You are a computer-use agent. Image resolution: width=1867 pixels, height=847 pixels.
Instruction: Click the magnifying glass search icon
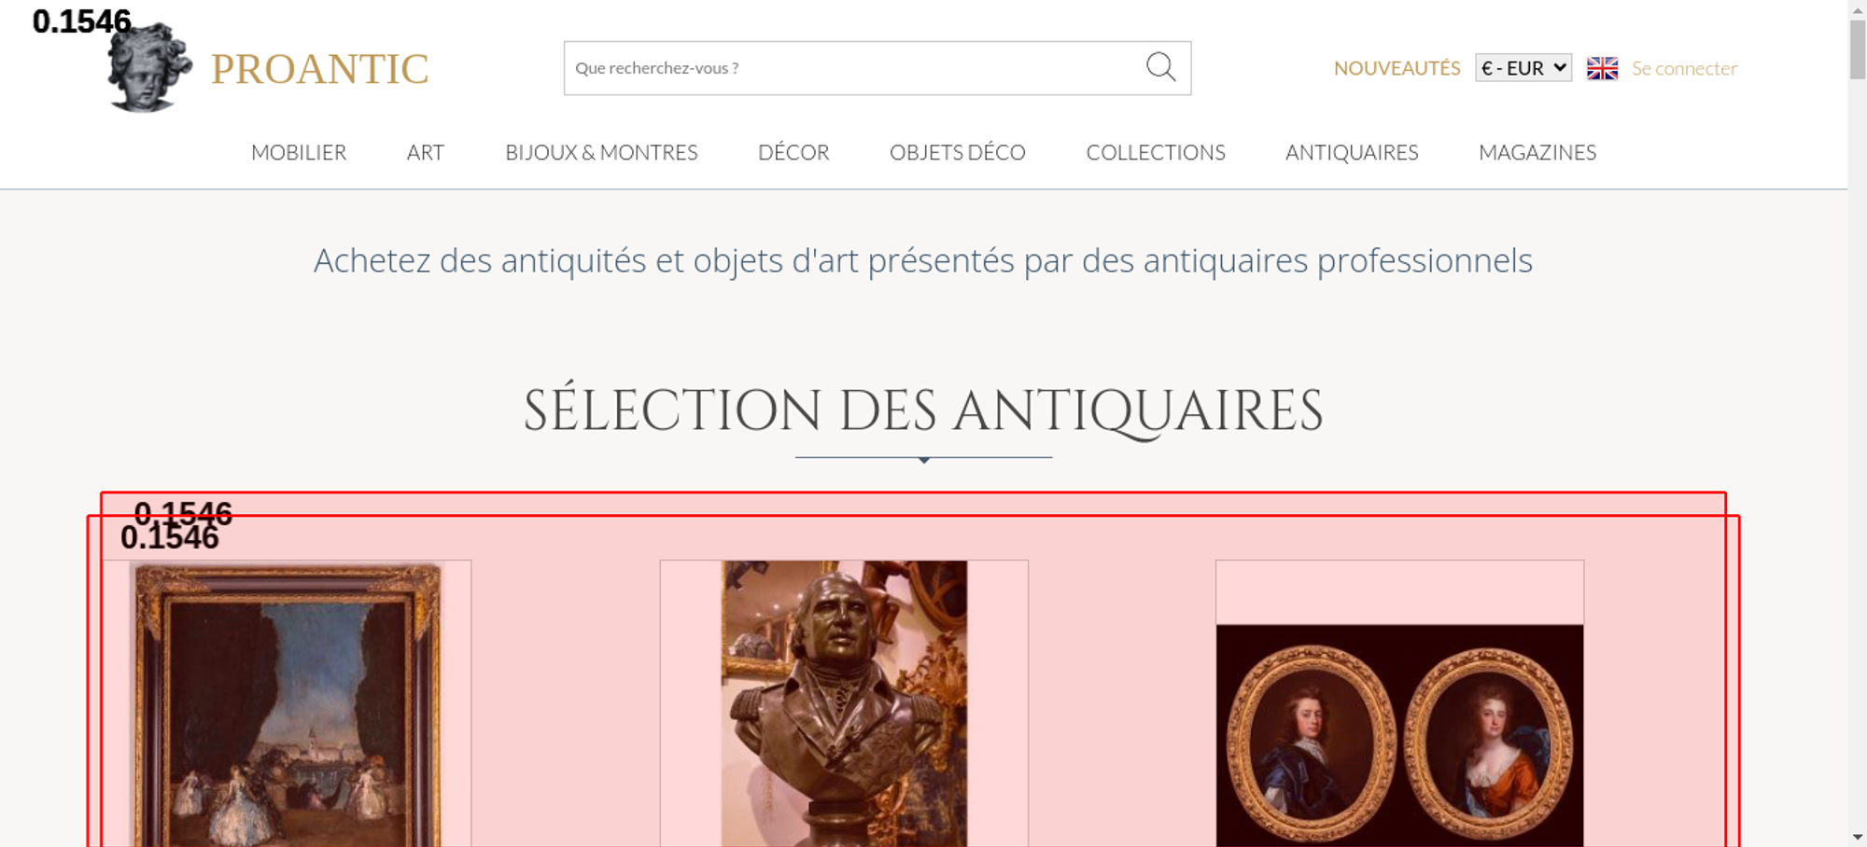[x=1160, y=67]
